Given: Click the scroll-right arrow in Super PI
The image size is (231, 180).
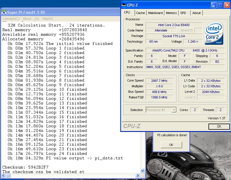Looking at the screenshot, I should coord(138,176).
